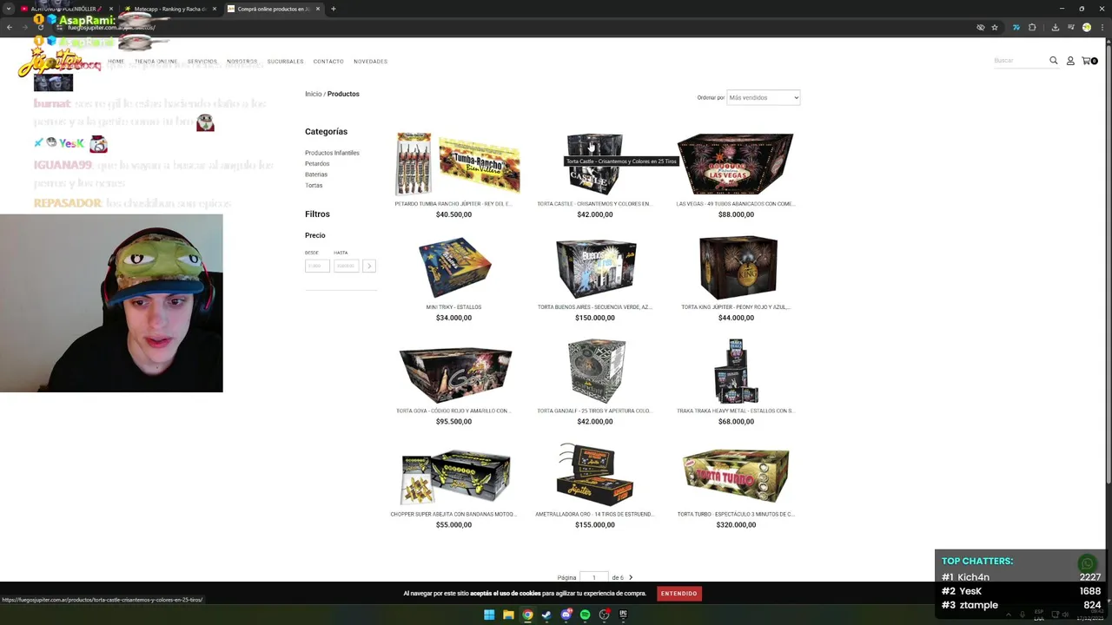The height and width of the screenshot is (625, 1112).
Task: Open the Baterías category
Action: tap(316, 174)
